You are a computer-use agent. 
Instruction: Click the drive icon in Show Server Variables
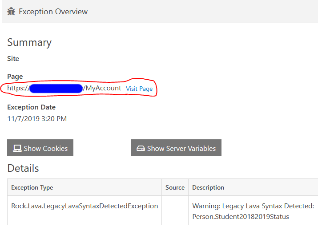(x=141, y=148)
